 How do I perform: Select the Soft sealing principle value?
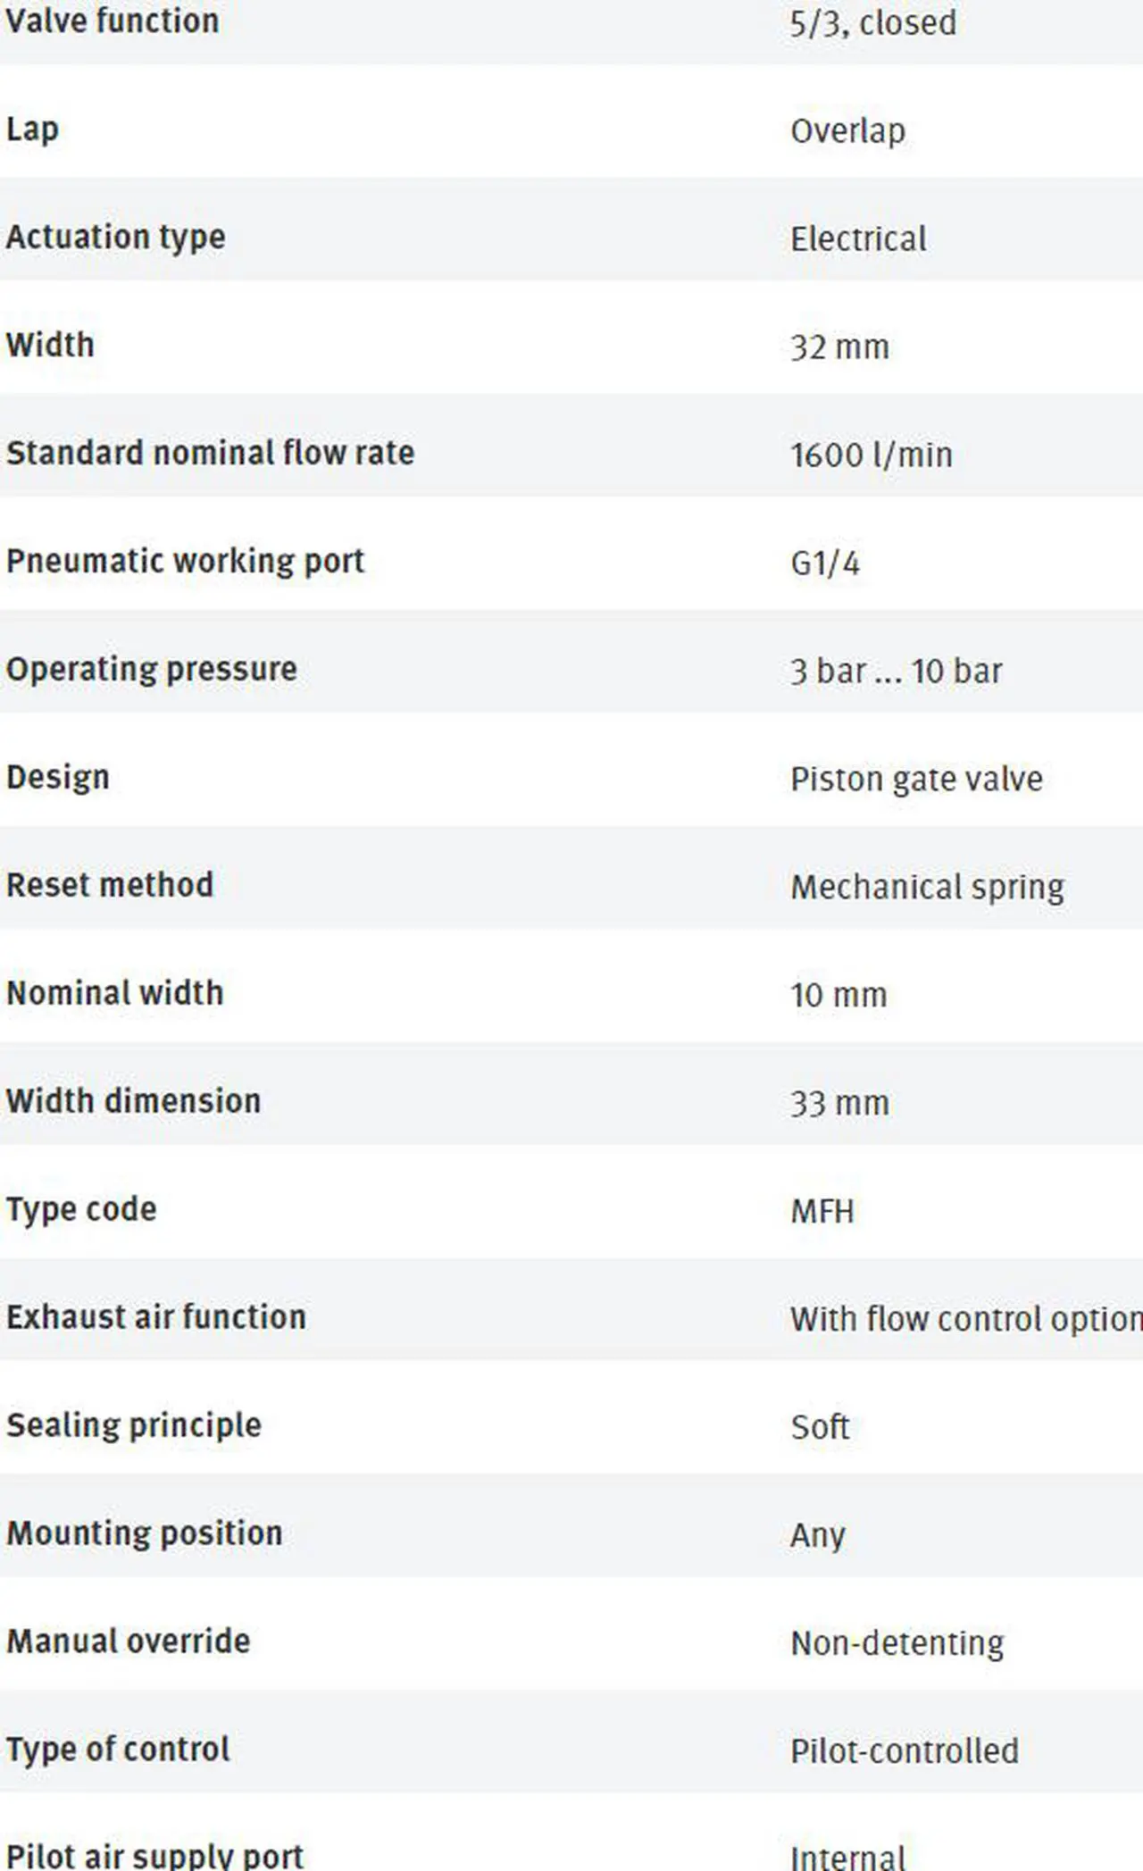(x=819, y=1427)
